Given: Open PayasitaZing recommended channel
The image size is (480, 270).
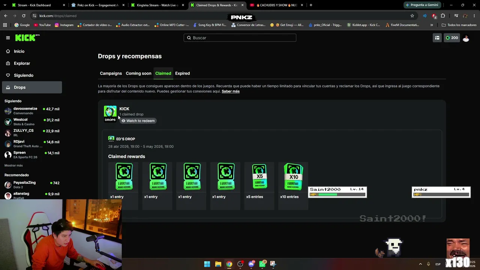Looking at the screenshot, I should (32, 185).
